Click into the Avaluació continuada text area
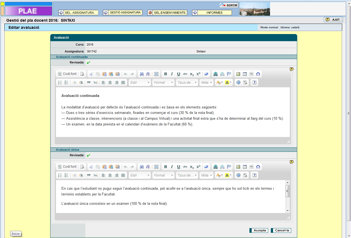The image size is (351, 238). click(x=173, y=112)
